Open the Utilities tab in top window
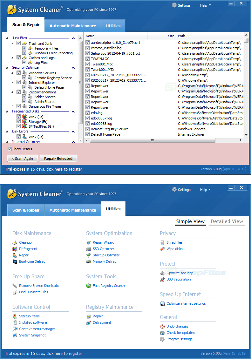This screenshot has width=251, height=359. [113, 26]
